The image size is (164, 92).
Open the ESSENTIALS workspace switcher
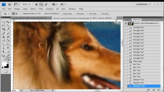[x=143, y=4]
